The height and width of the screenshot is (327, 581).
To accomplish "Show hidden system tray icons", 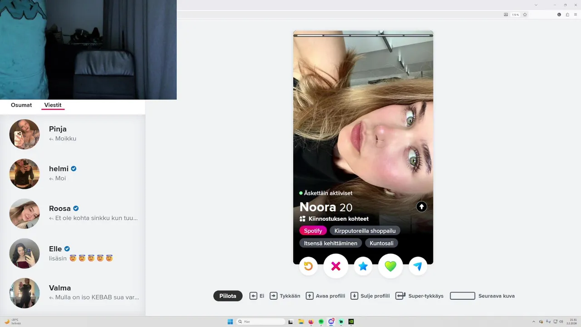I will pos(534,322).
